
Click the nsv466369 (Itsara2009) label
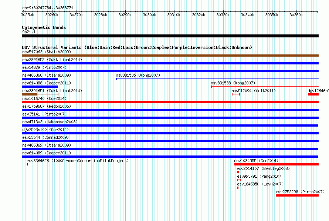47,145
